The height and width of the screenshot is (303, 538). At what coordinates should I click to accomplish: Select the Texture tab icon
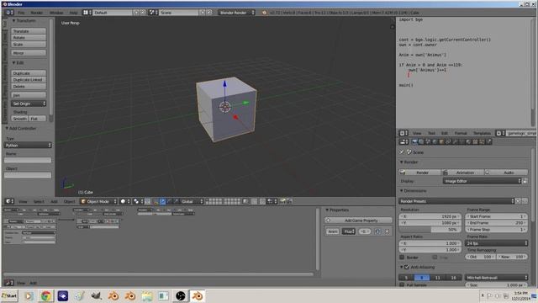[475, 141]
